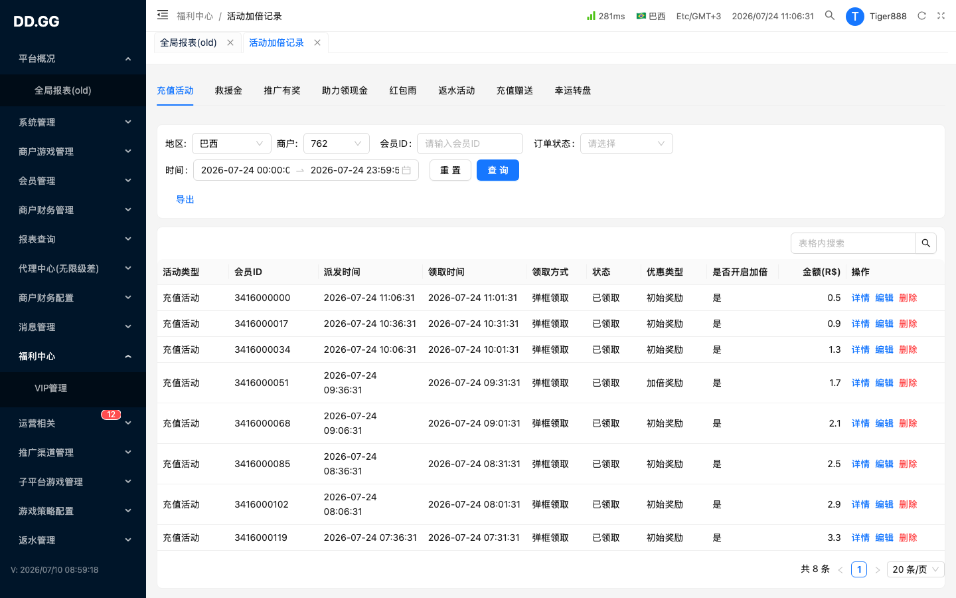Viewport: 956px width, 598px height.
Task: Collapse the 平台概况 sidebar menu
Action: pyautogui.click(x=73, y=58)
